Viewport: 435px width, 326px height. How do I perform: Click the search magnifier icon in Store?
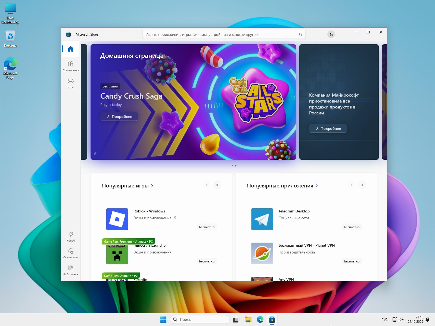click(300, 35)
